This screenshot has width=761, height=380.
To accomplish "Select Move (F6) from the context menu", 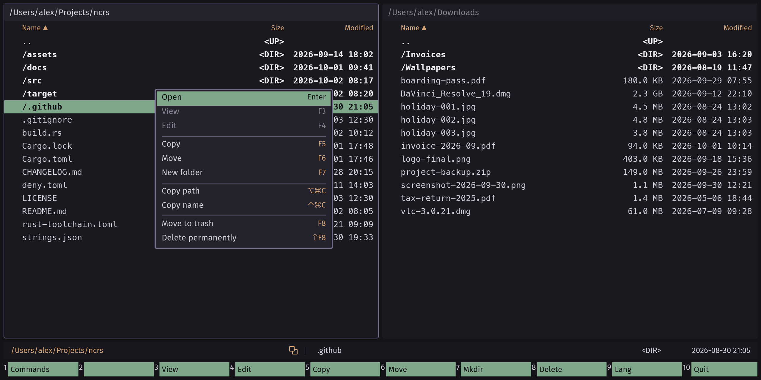I will [x=243, y=158].
